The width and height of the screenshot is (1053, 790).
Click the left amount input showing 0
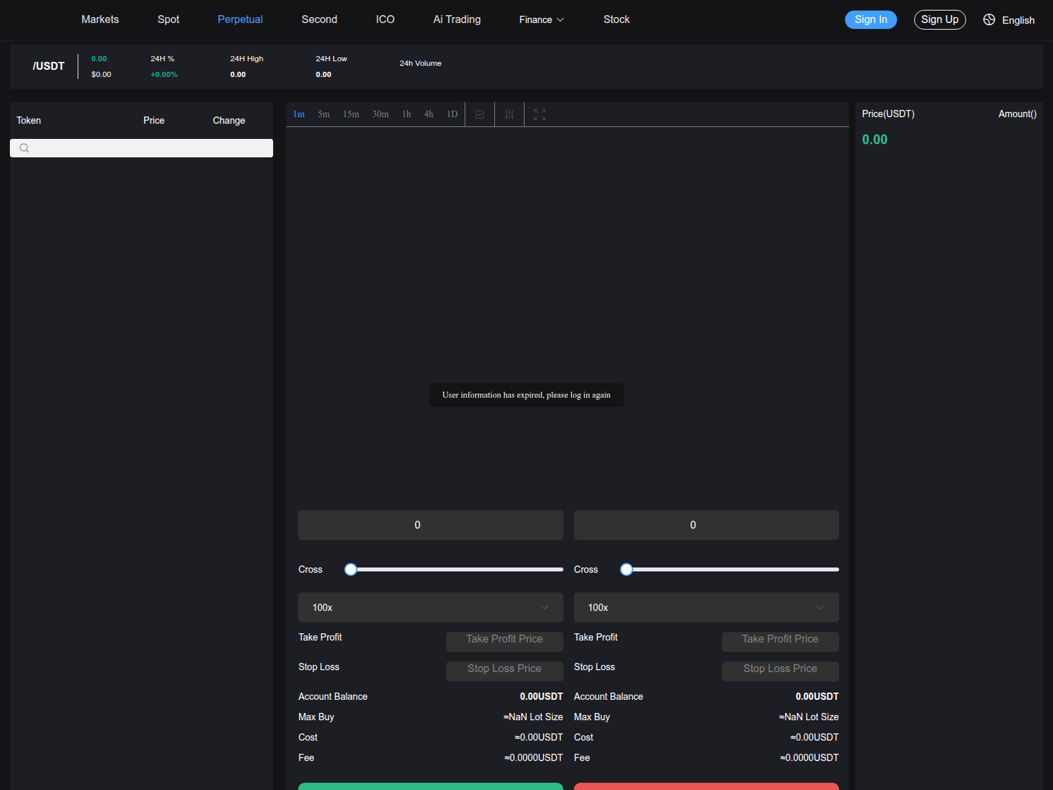coord(430,525)
